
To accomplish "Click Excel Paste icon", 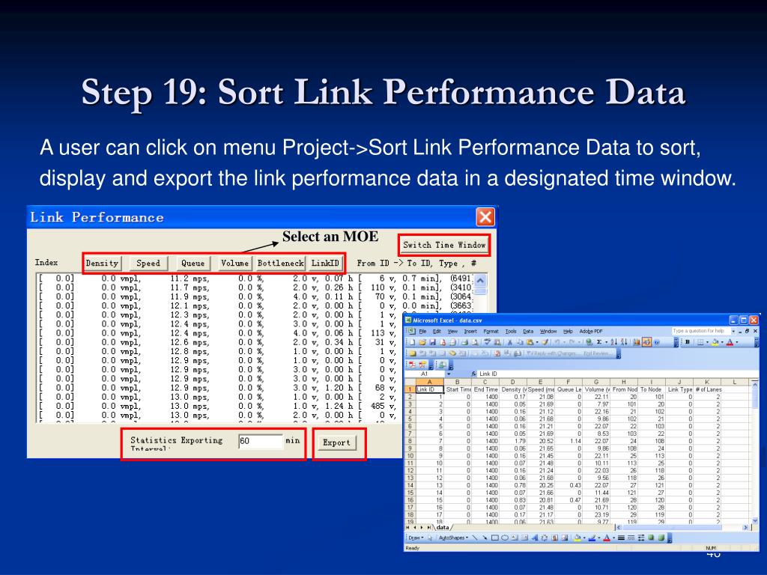I will [530, 341].
